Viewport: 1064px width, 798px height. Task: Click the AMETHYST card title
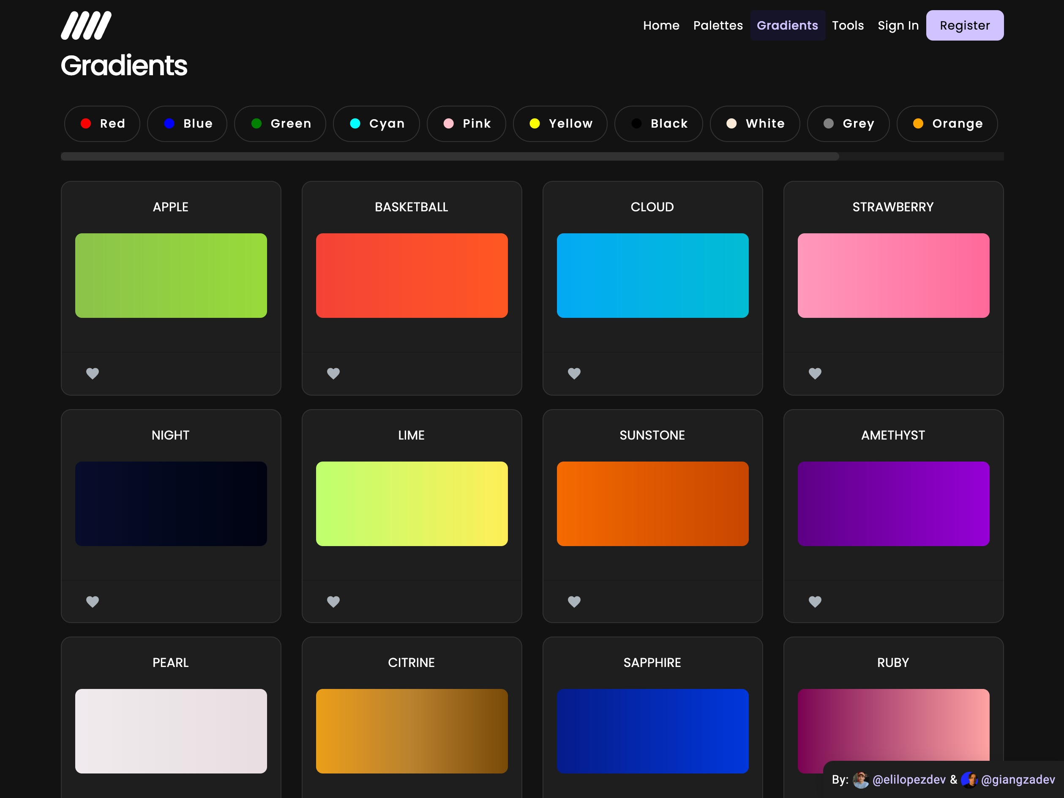893,435
